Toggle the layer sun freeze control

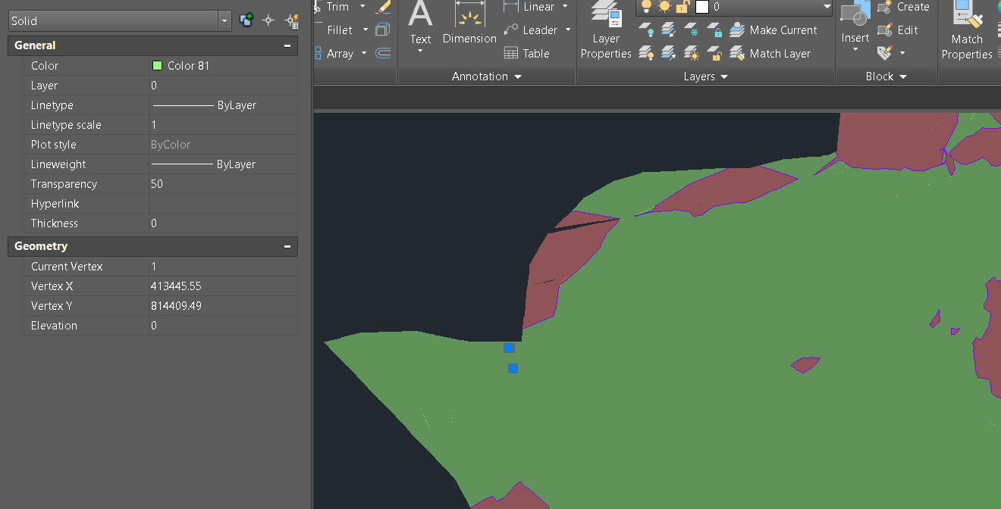665,7
